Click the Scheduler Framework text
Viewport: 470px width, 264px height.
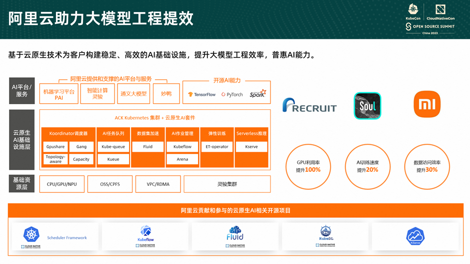67,237
